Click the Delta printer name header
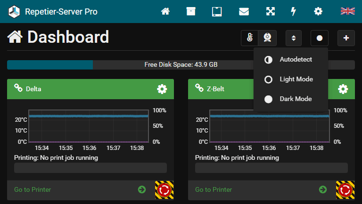 (x=33, y=89)
